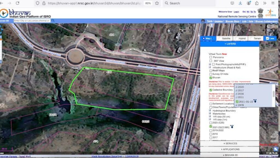Select the Satellite base map option
Viewport: 280px width, 158px height.
tap(220, 38)
